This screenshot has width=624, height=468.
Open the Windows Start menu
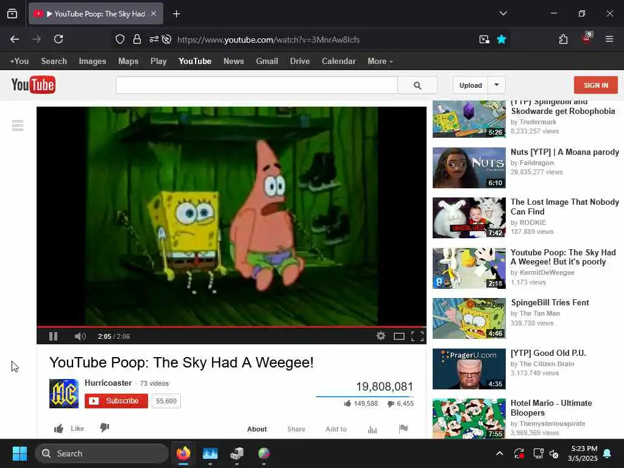(x=19, y=453)
